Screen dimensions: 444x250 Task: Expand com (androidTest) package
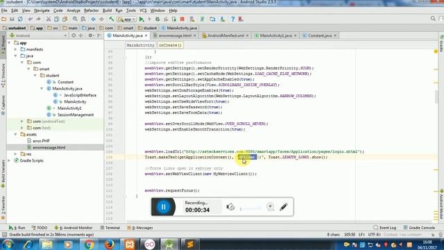click(x=22, y=122)
